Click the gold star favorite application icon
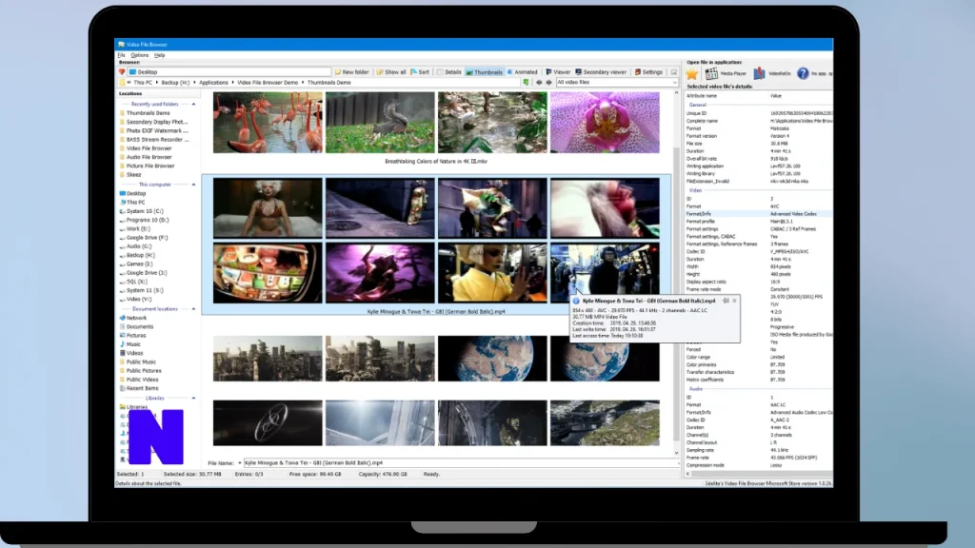Viewport: 975px width, 548px height. [x=692, y=74]
